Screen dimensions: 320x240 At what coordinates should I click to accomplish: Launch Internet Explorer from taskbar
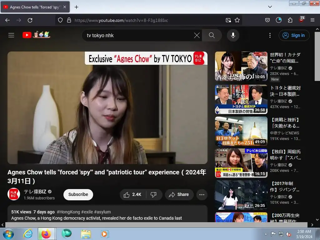28,234
